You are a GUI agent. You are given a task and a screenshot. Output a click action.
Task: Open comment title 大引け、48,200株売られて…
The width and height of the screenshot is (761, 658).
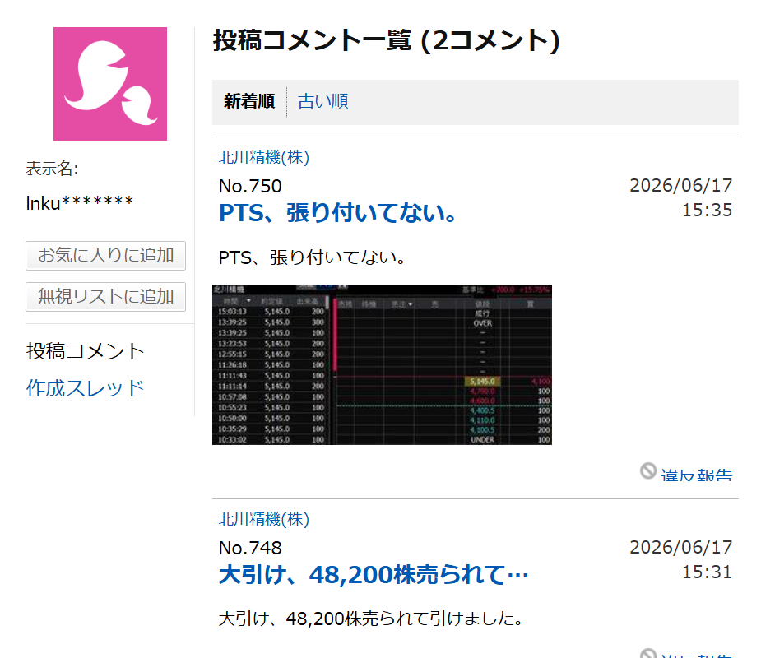(x=374, y=575)
